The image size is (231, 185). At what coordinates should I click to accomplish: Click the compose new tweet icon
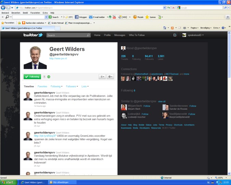[x=175, y=35]
